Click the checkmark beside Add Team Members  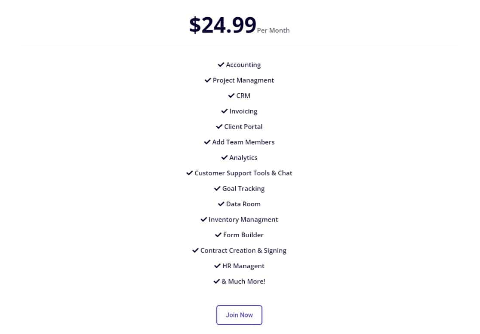point(207,142)
